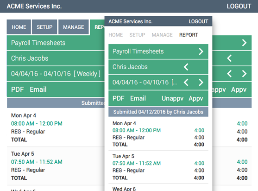Click Email in the front panel
Viewport: 258px width, 191px height.
(x=138, y=98)
